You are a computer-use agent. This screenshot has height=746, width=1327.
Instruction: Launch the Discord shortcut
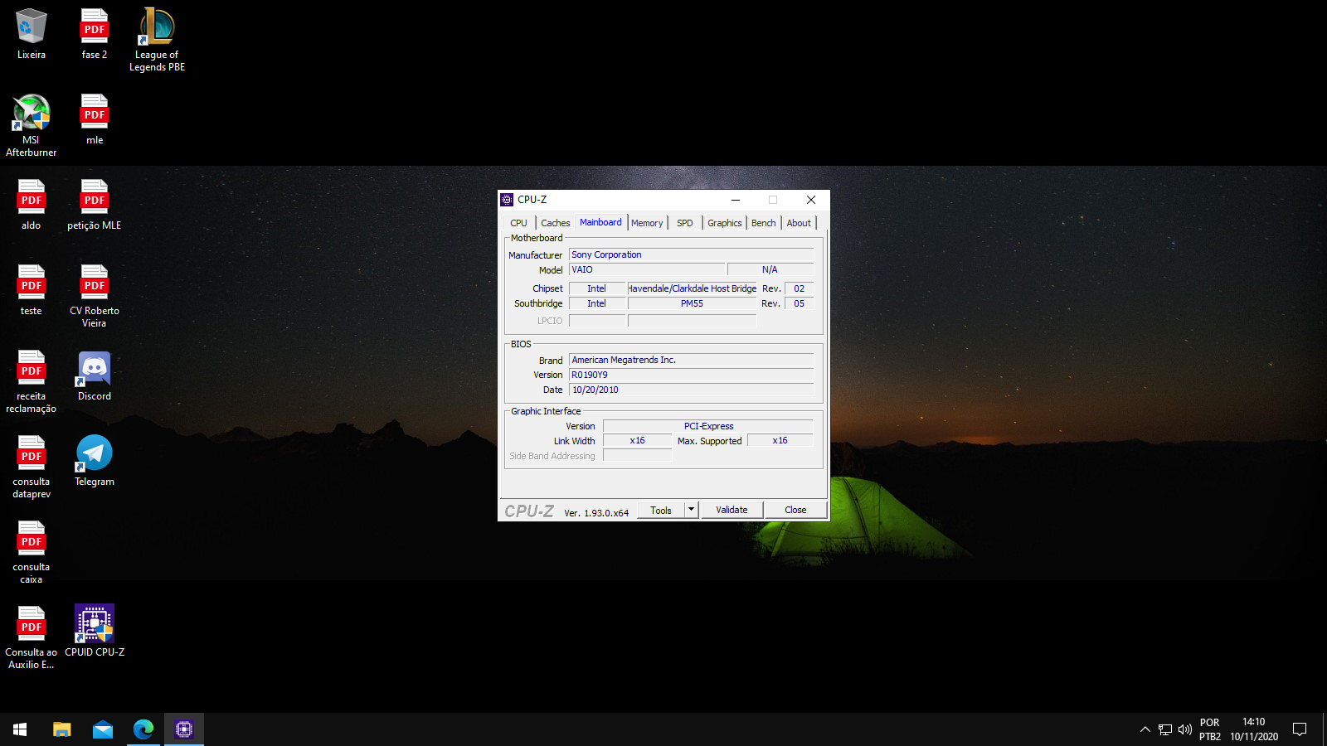(x=95, y=376)
